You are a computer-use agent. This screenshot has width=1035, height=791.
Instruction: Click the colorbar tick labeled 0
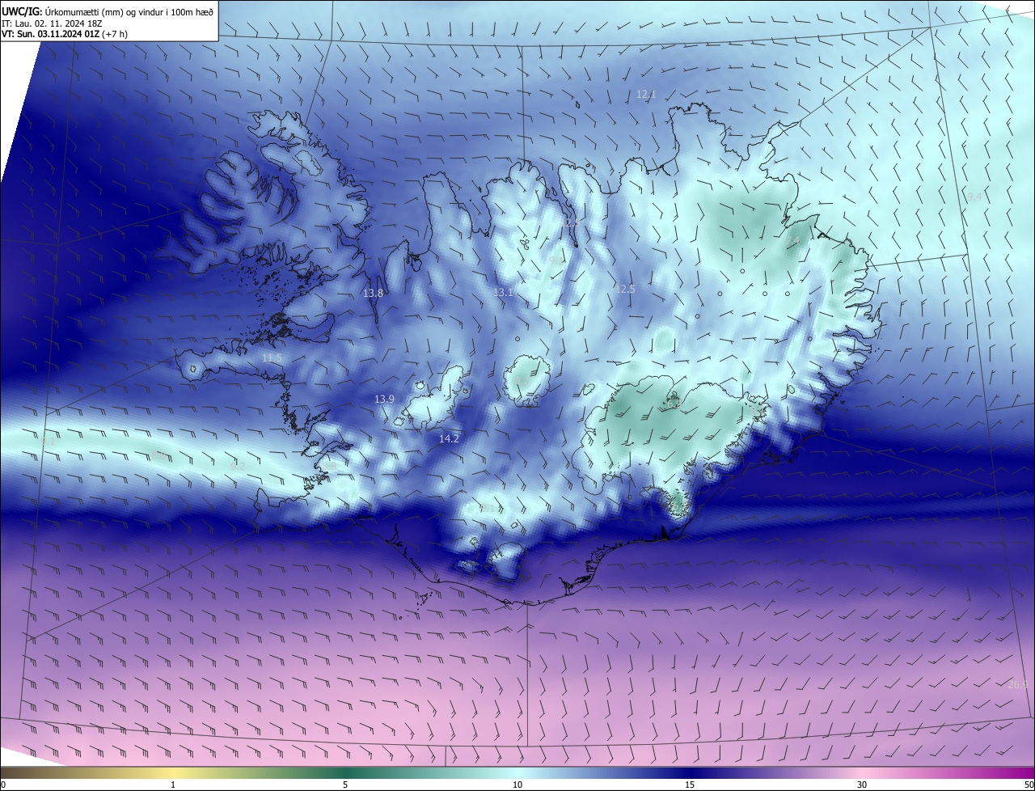[2, 785]
